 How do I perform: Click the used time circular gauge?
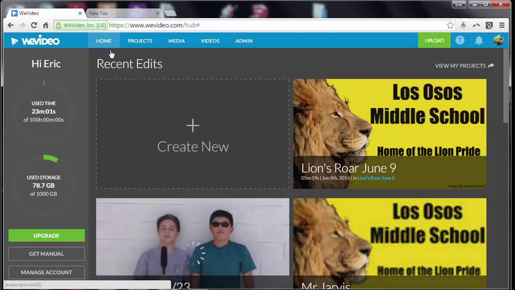click(x=44, y=111)
